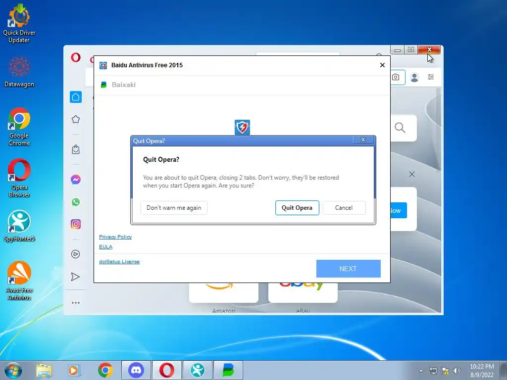Open Opera sidebar Home icon

pos(76,97)
